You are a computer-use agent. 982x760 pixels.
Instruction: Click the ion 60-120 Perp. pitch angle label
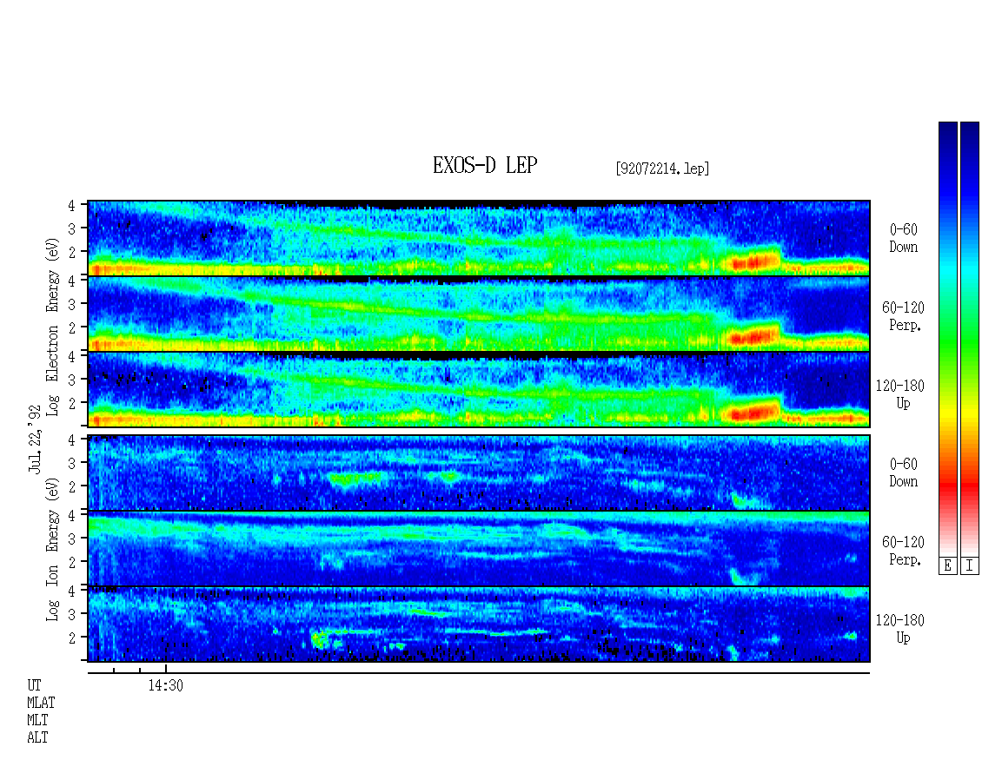(903, 551)
